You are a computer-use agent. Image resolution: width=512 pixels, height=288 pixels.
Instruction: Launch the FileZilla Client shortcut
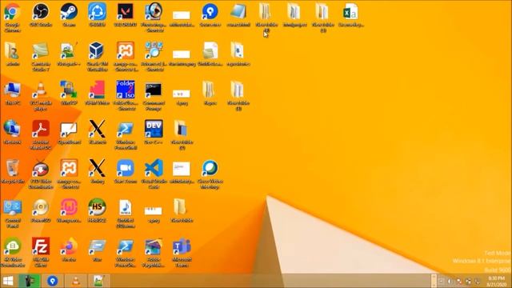(x=41, y=253)
